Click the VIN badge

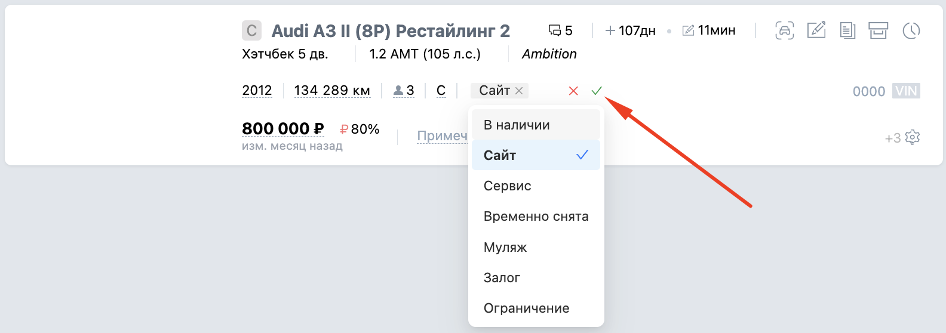coord(906,91)
